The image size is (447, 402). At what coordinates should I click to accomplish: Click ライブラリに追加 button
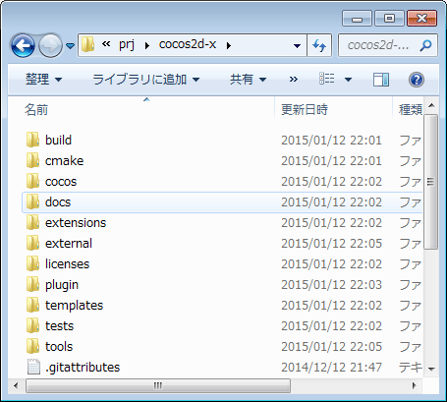point(146,80)
